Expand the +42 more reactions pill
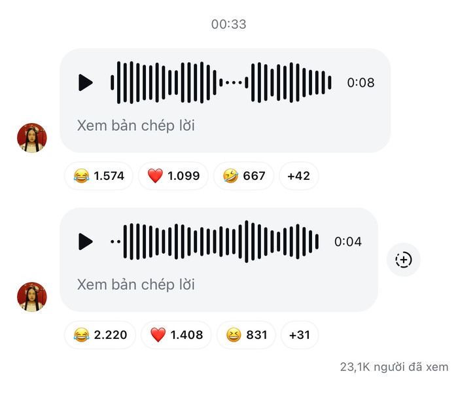This screenshot has width=458, height=403. point(298,176)
